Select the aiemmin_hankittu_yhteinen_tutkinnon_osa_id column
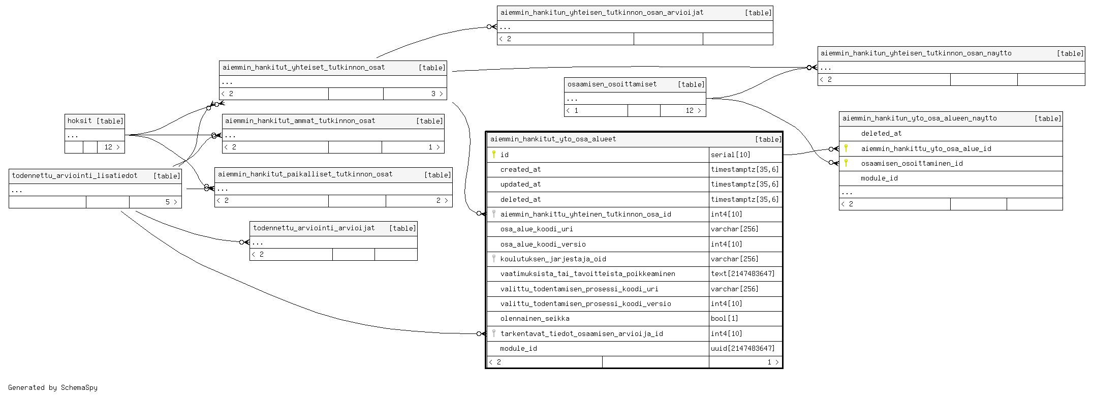 click(585, 214)
